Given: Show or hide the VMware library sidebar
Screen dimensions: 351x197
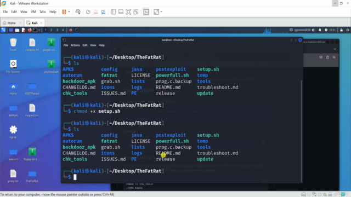Looking at the screenshot, I should [x=114, y=12].
